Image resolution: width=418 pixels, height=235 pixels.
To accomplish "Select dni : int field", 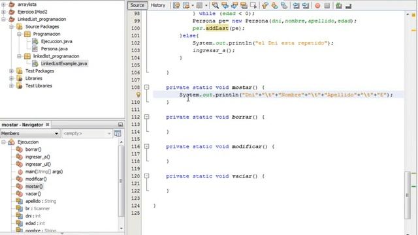I will click(x=33, y=216).
